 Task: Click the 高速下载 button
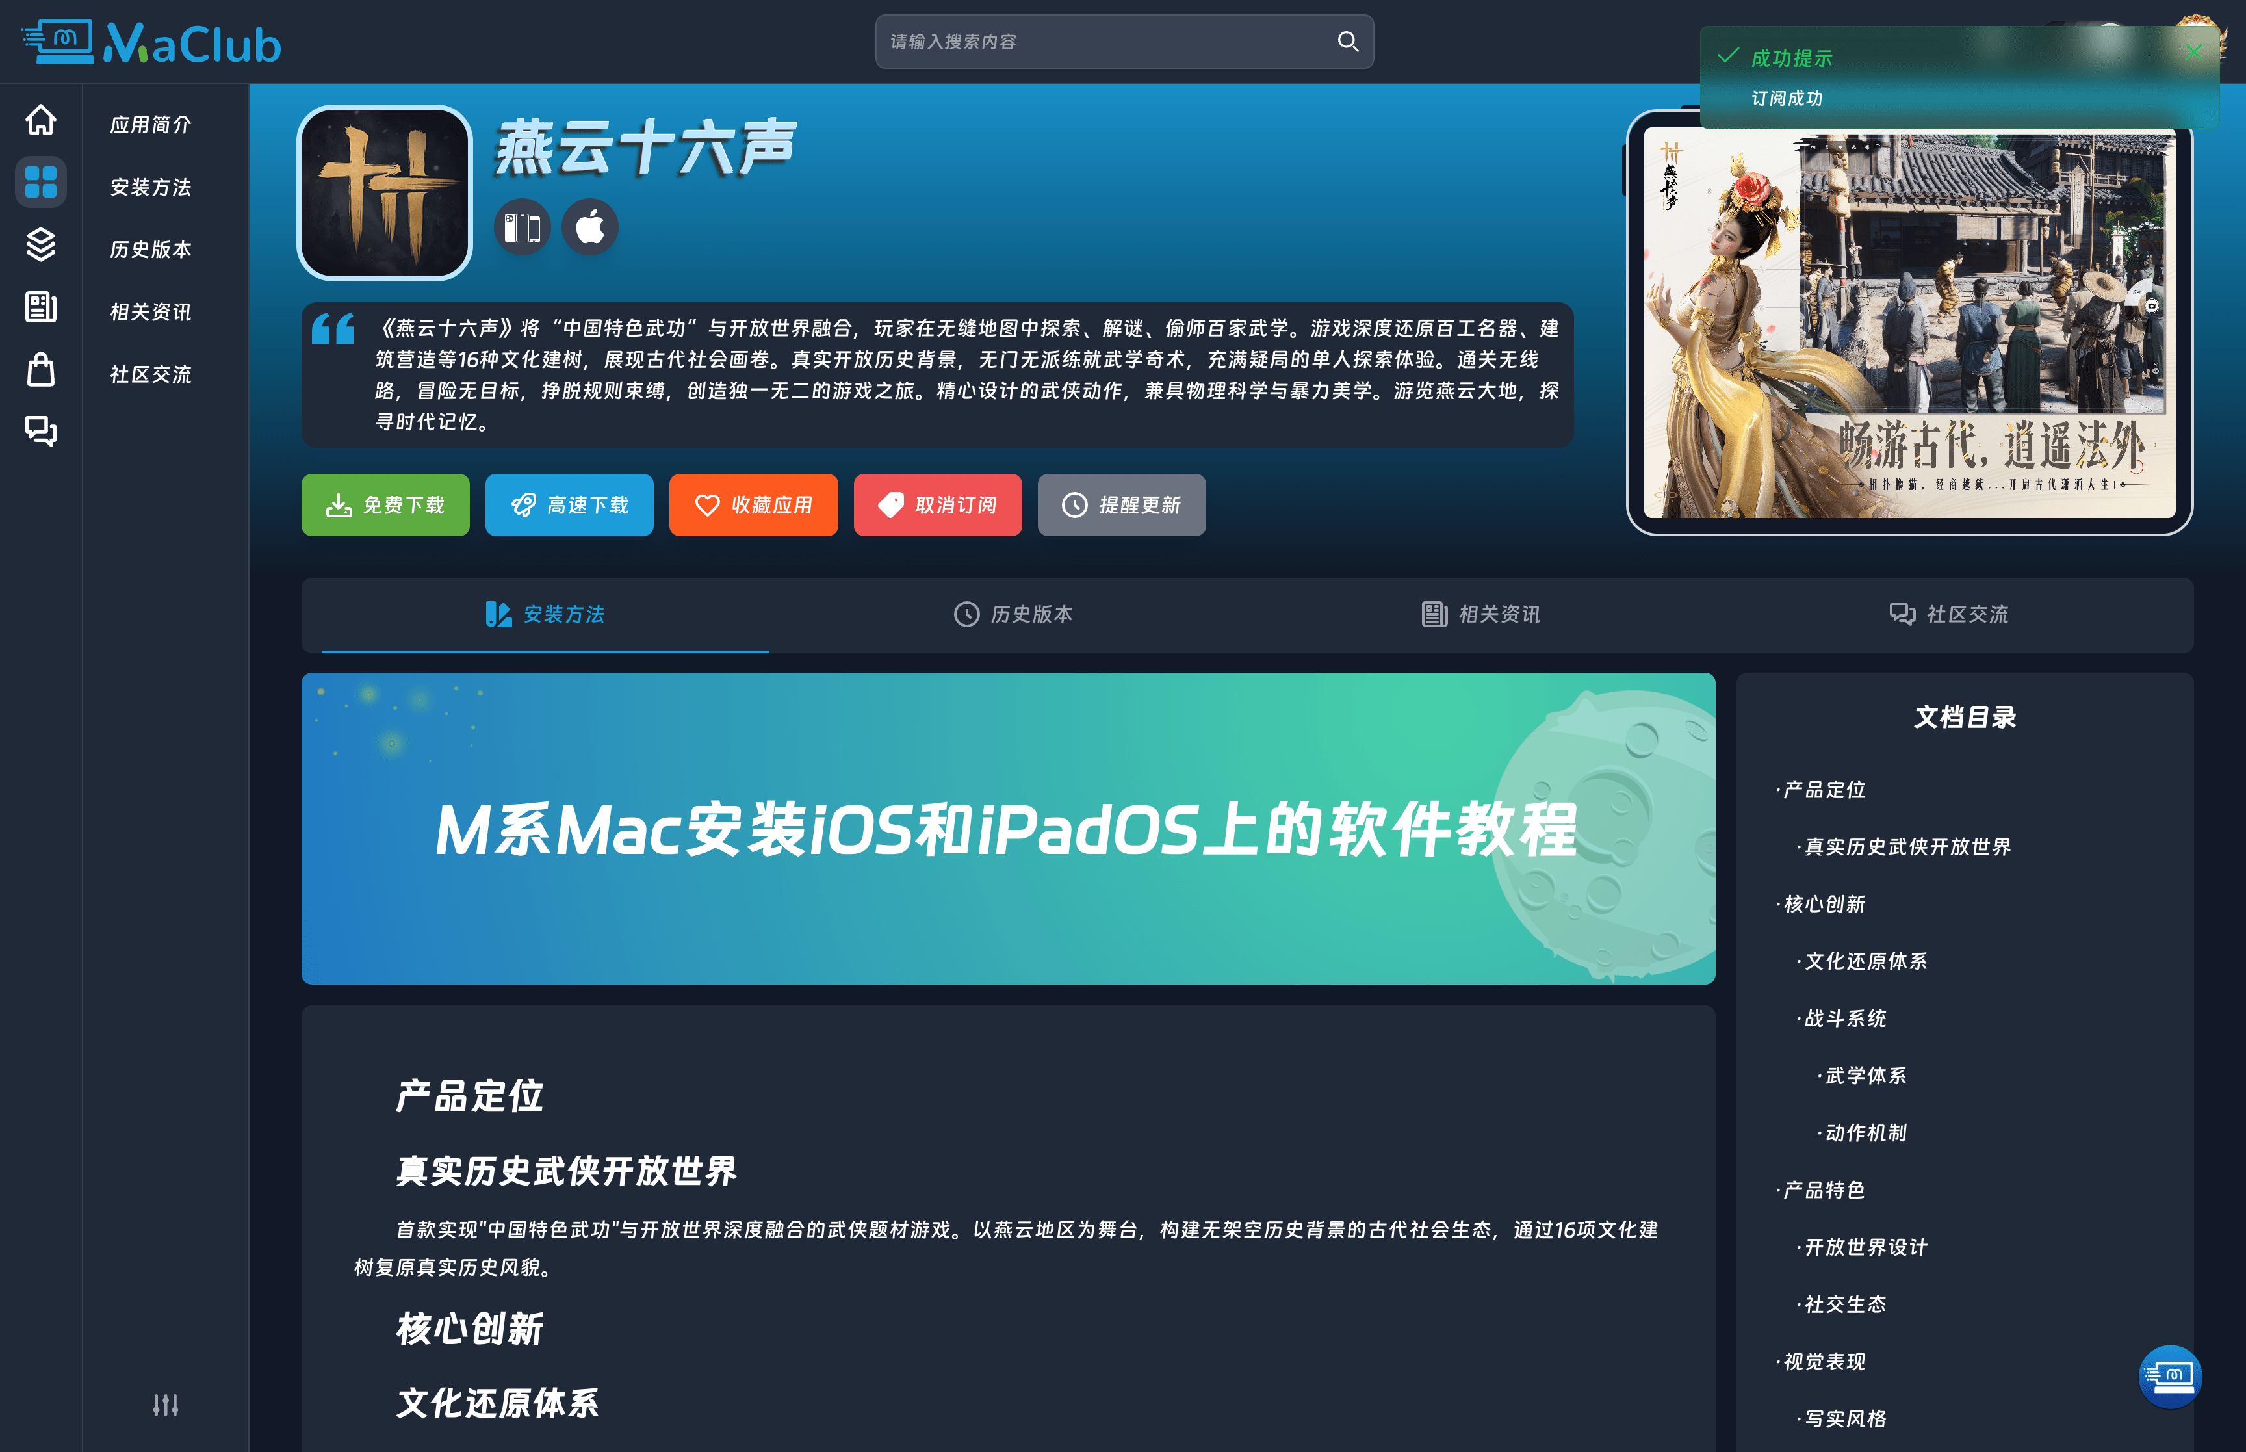pos(569,506)
